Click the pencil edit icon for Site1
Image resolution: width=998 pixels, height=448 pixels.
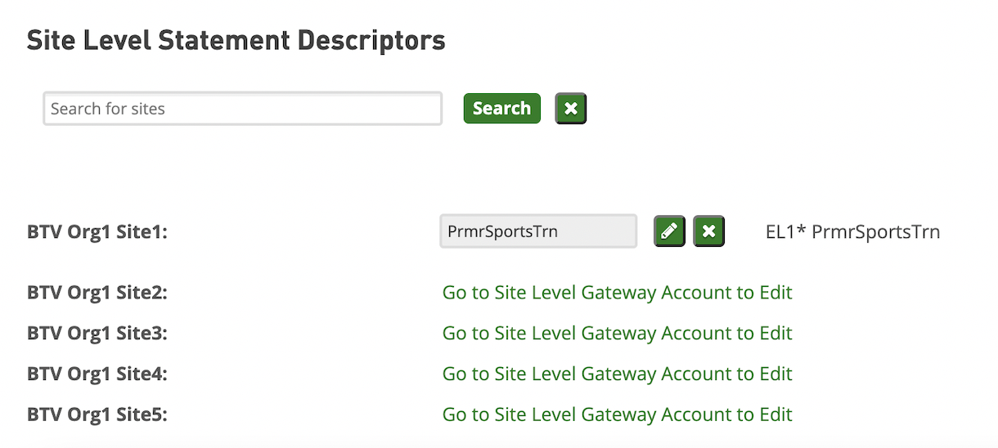tap(669, 231)
